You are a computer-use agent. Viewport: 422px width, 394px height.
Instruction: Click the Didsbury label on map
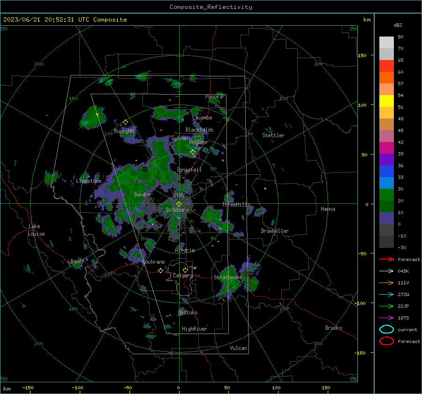(177, 210)
